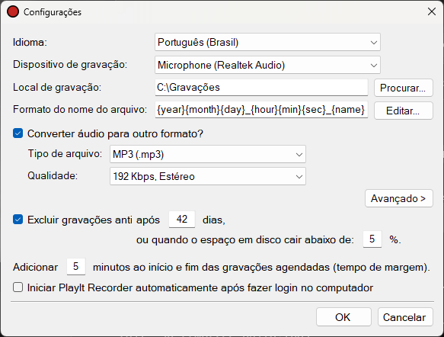
Task: Click the Avançado > button
Action: tap(399, 198)
